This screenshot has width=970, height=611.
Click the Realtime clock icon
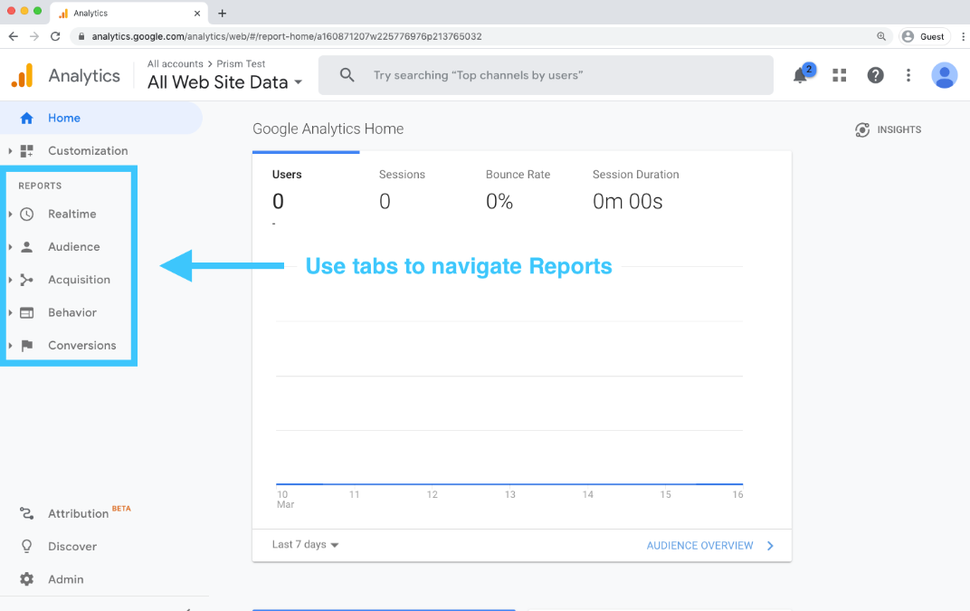tap(26, 215)
